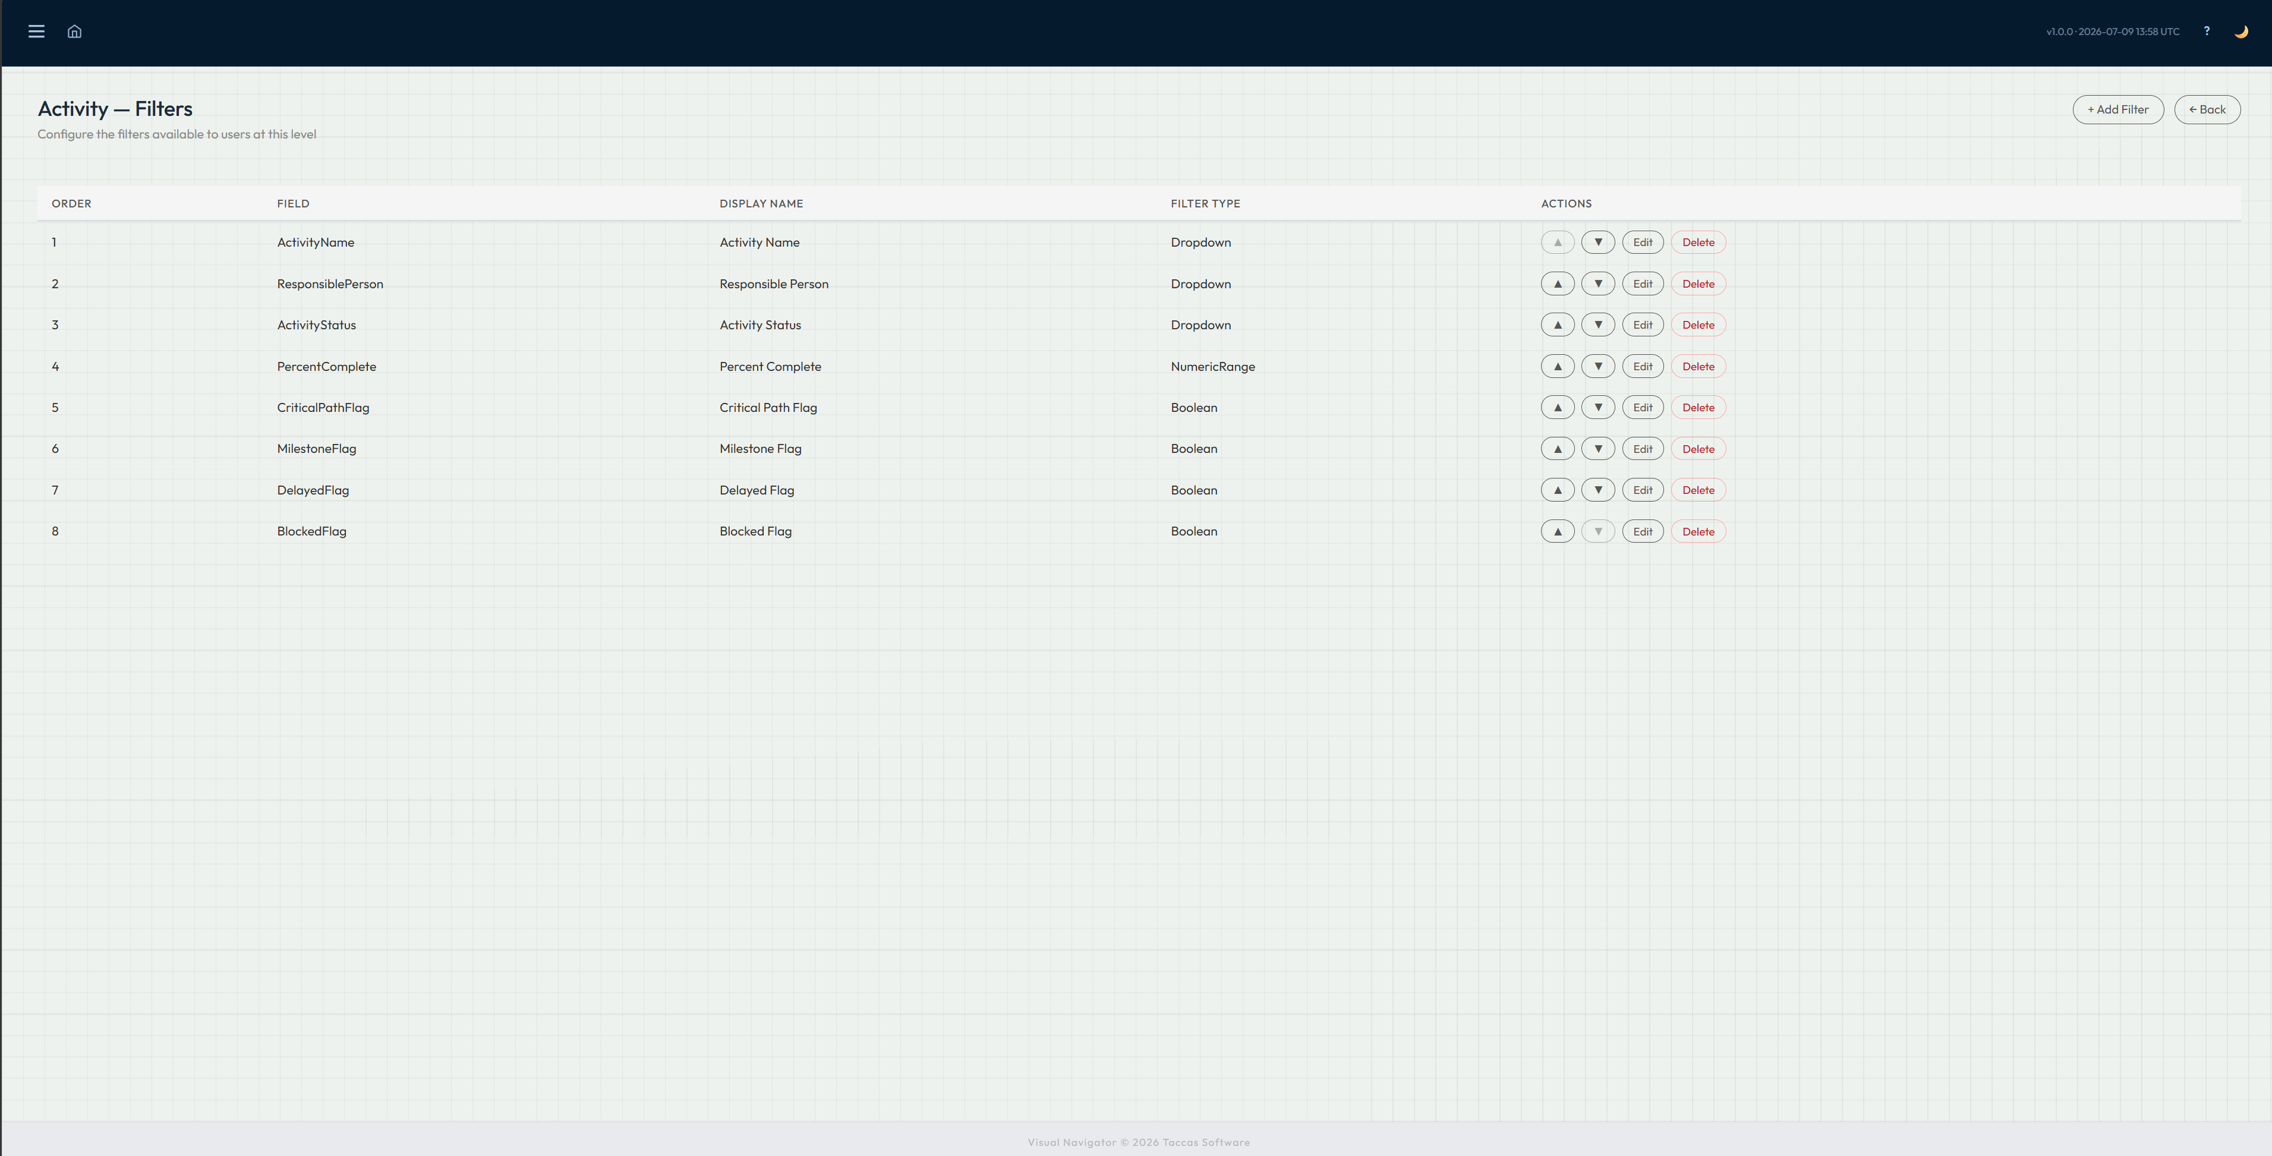Edit the DelayedFlag filter
2272x1156 pixels.
tap(1642, 490)
